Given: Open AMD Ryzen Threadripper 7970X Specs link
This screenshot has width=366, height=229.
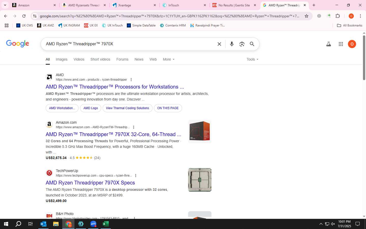Looking at the screenshot, I should (90, 183).
